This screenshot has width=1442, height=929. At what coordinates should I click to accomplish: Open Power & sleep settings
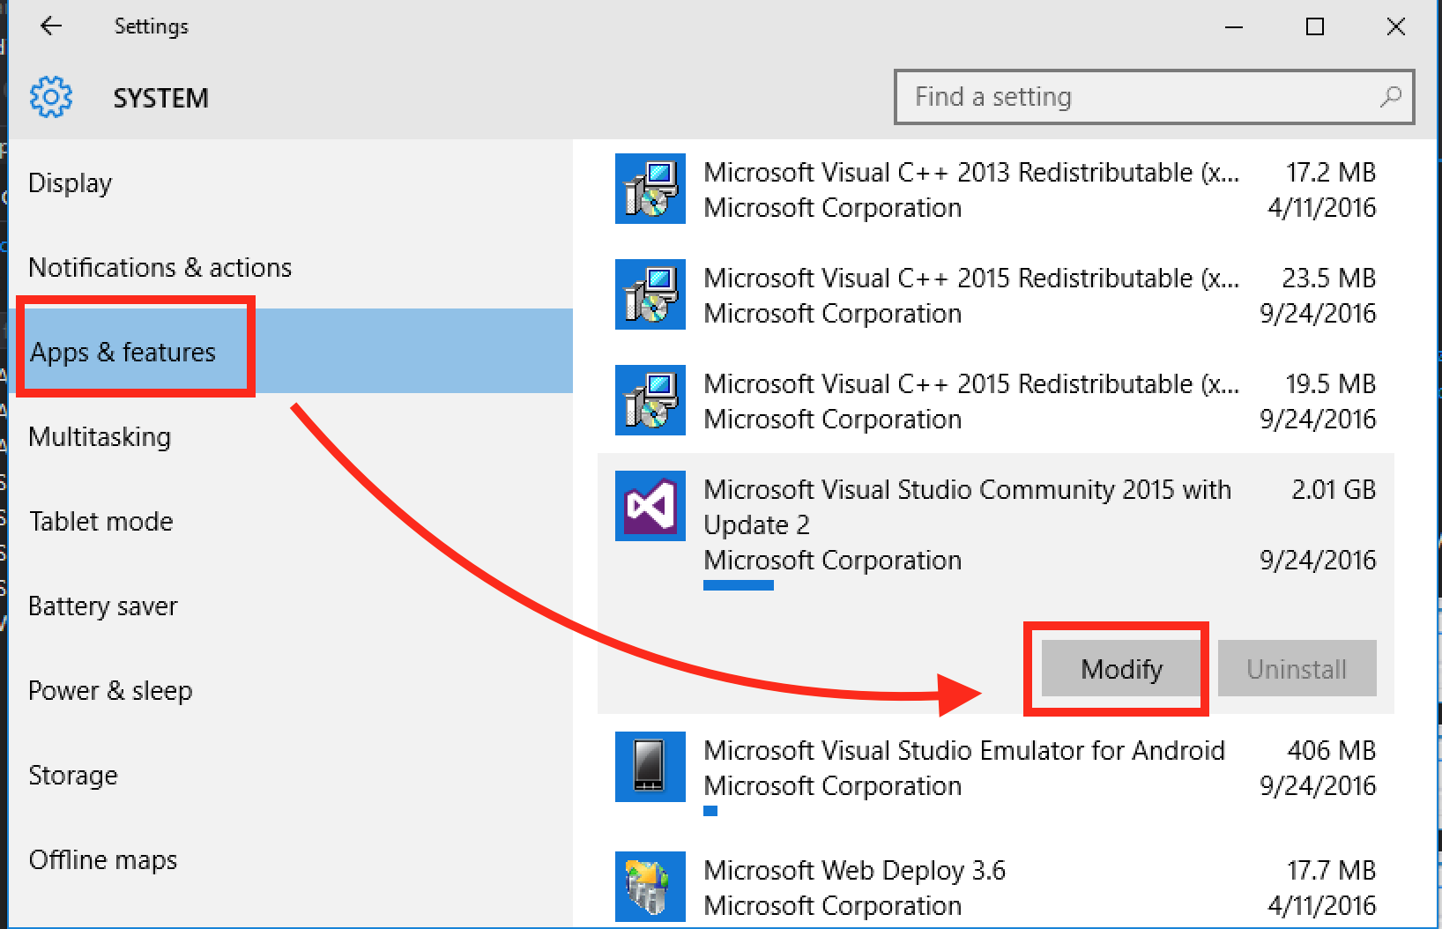point(291,690)
